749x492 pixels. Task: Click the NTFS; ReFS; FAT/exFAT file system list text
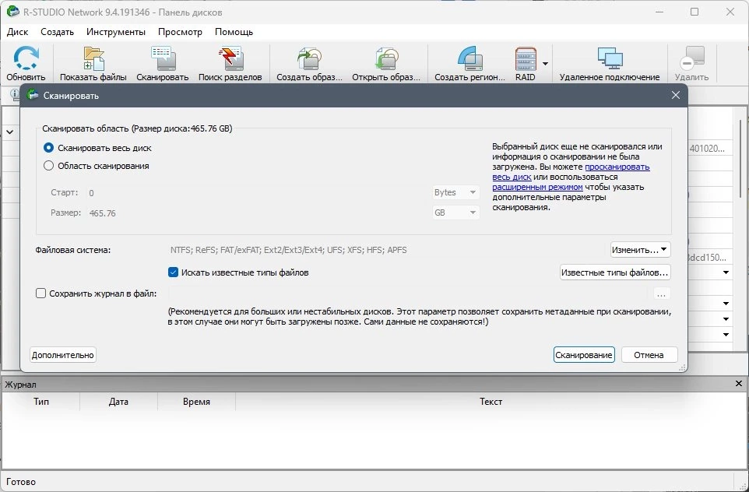coord(289,250)
